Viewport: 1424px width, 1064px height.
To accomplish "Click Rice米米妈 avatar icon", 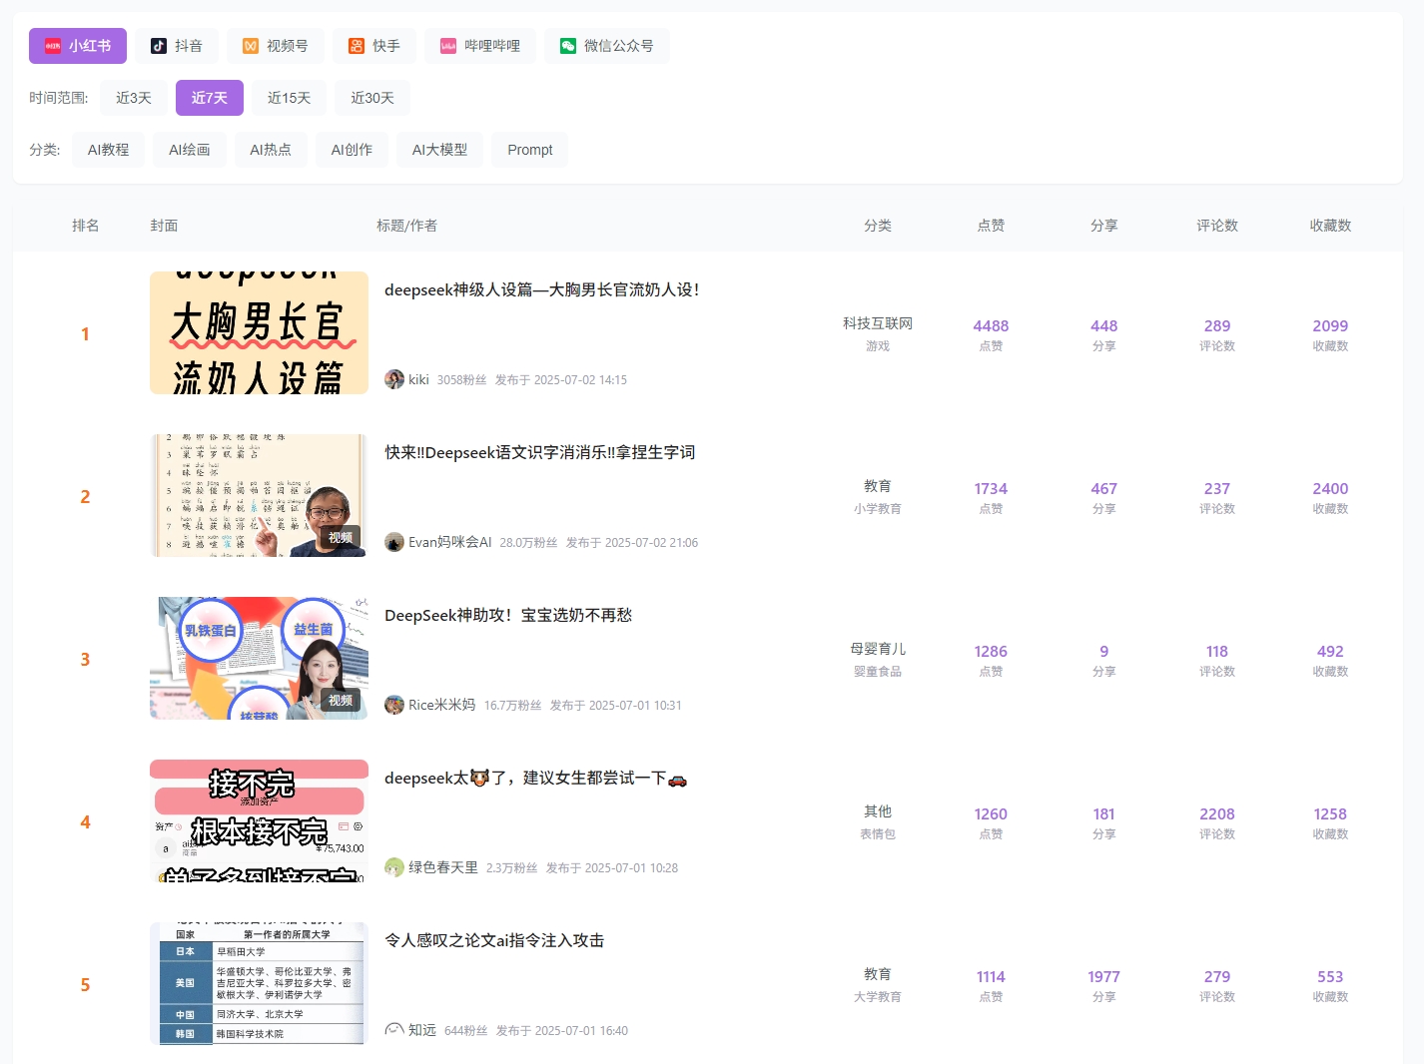I will coord(394,705).
